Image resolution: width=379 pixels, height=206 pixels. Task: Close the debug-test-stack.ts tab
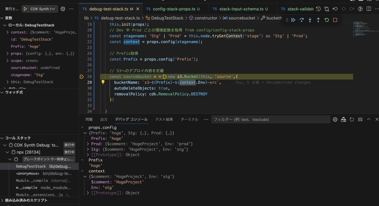(x=138, y=9)
